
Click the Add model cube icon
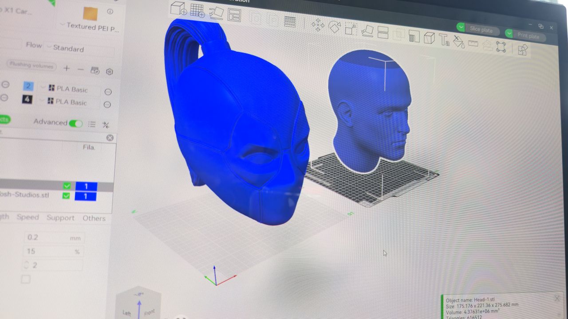click(178, 9)
